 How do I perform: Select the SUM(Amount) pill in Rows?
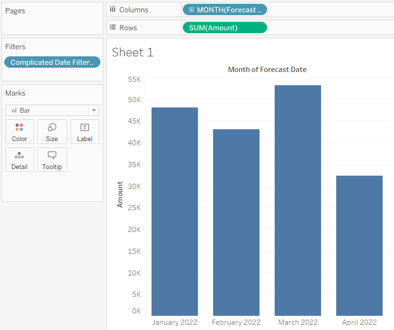pyautogui.click(x=224, y=28)
